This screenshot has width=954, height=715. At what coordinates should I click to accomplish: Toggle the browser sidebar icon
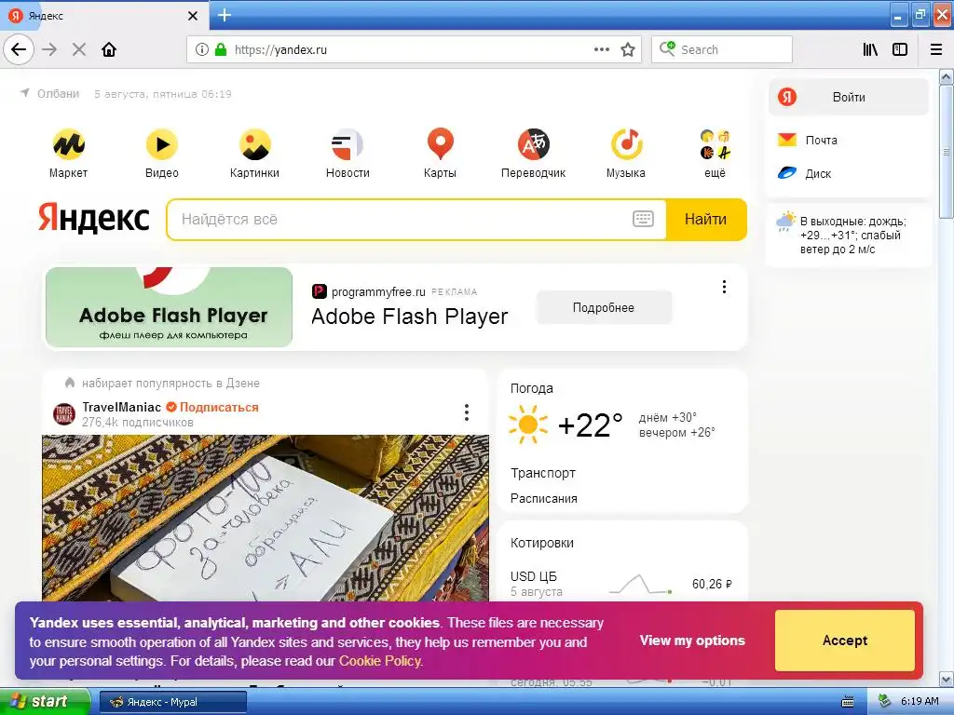(900, 49)
